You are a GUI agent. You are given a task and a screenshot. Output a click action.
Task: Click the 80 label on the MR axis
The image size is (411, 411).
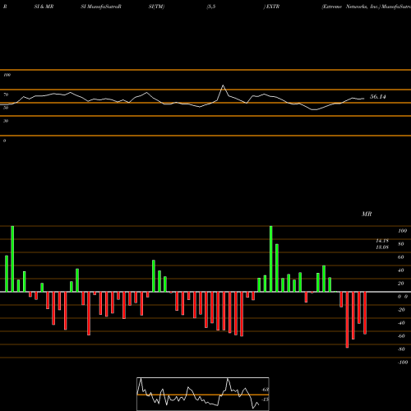pyautogui.click(x=401, y=244)
